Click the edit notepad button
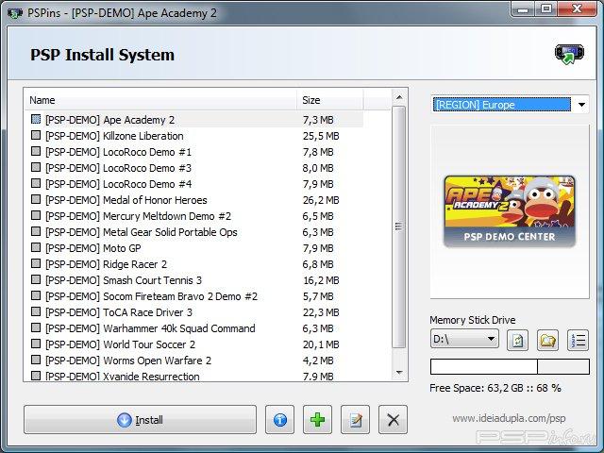 [355, 419]
